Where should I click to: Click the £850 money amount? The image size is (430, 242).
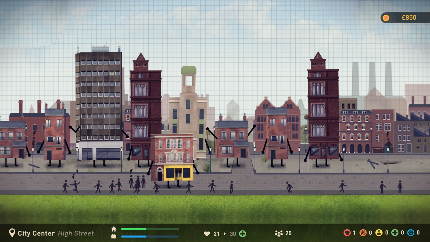coord(409,17)
